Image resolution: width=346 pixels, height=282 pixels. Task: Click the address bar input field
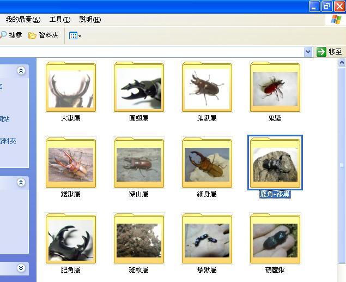pyautogui.click(x=151, y=52)
